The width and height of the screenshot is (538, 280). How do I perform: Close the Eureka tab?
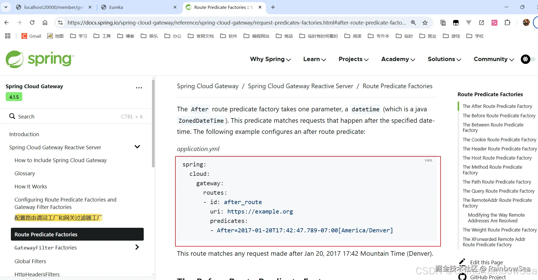pos(175,7)
